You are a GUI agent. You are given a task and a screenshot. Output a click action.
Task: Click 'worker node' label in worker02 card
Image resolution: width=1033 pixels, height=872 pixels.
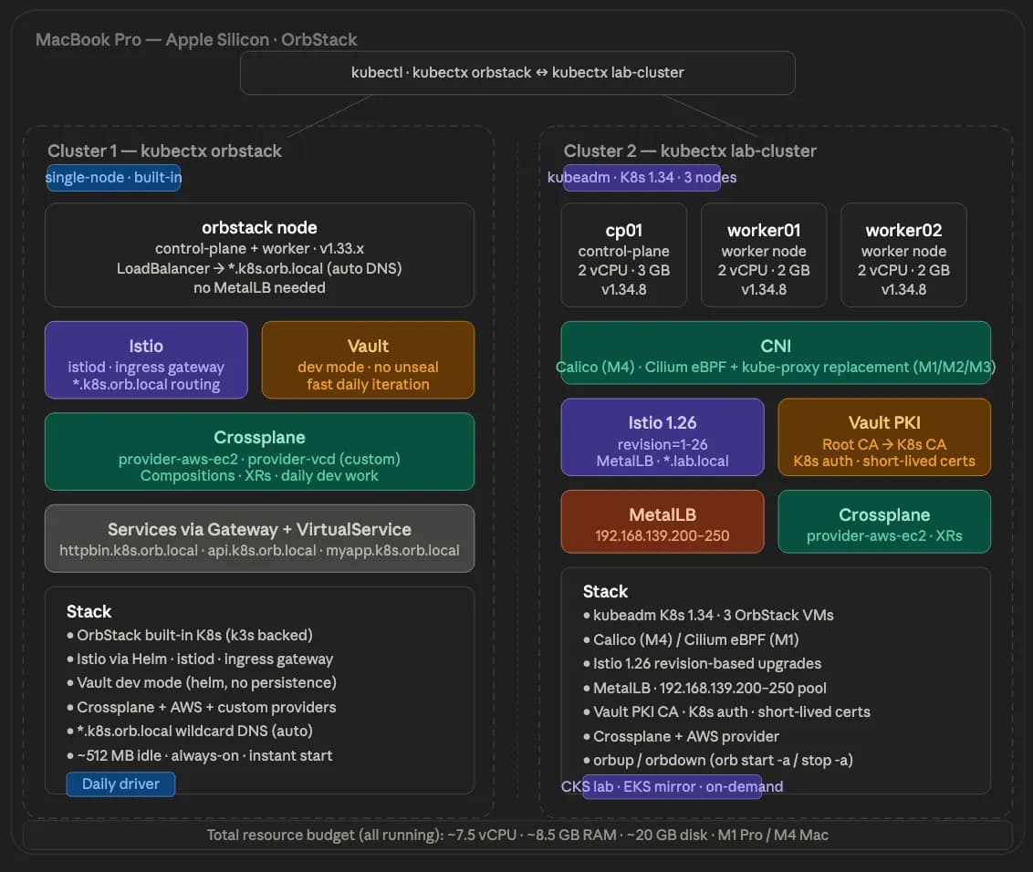coord(903,251)
